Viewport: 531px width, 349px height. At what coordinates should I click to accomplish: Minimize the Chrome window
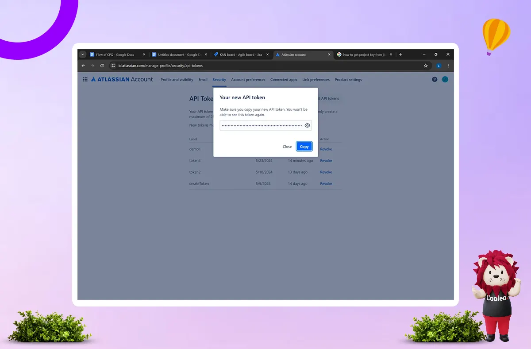tap(424, 54)
